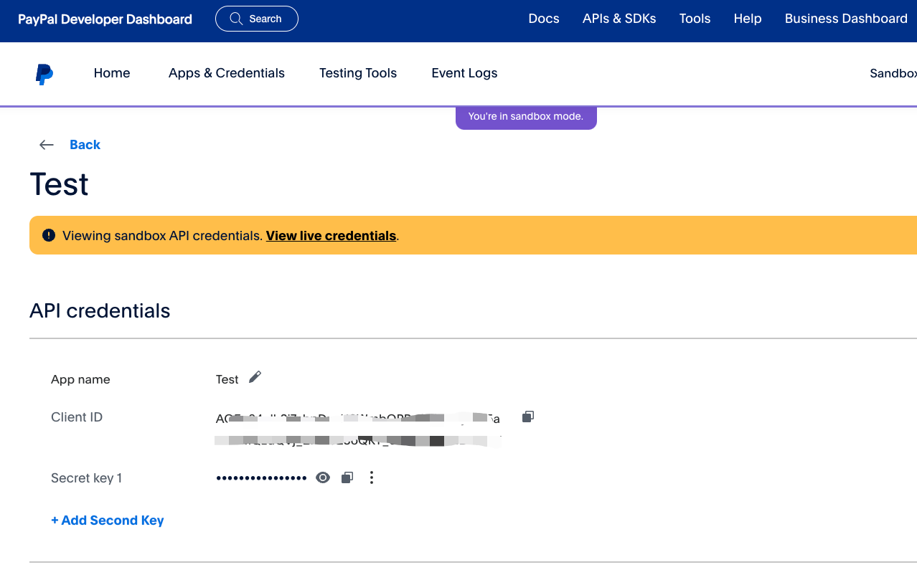Open Testing Tools tab

(x=358, y=73)
